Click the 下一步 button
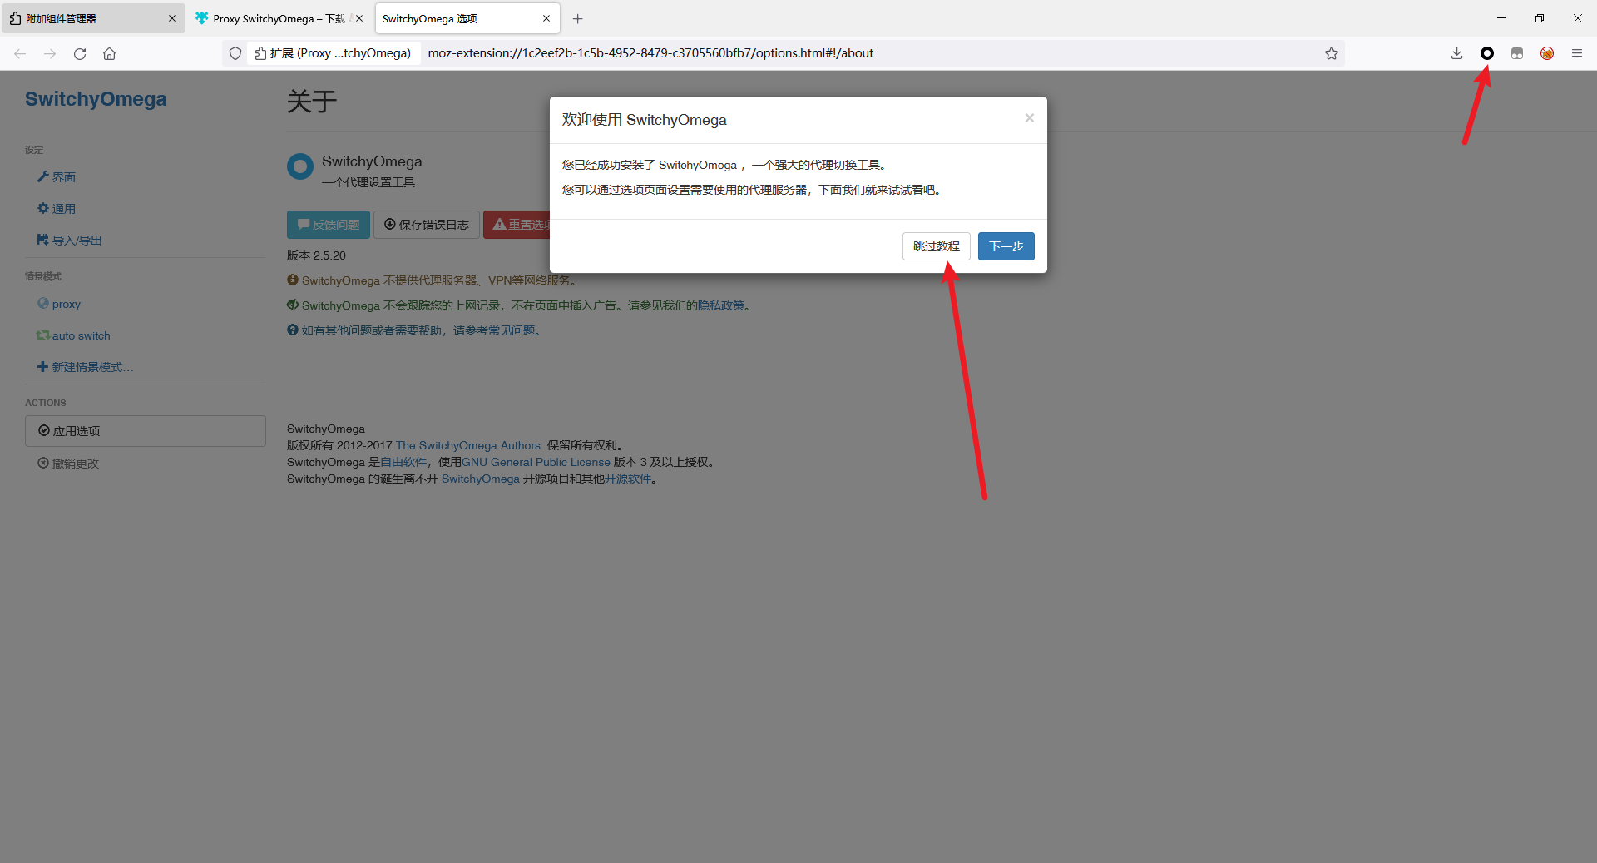Viewport: 1597px width, 863px height. pyautogui.click(x=1006, y=246)
